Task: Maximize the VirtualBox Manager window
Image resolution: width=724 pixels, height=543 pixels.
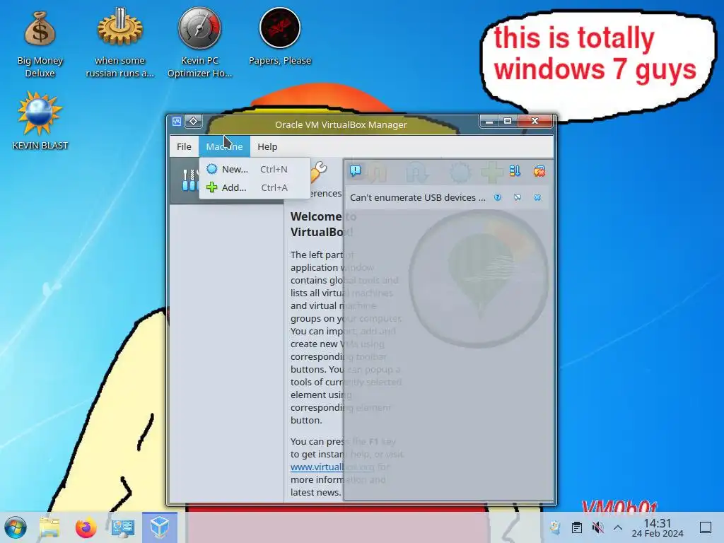Action: point(508,121)
